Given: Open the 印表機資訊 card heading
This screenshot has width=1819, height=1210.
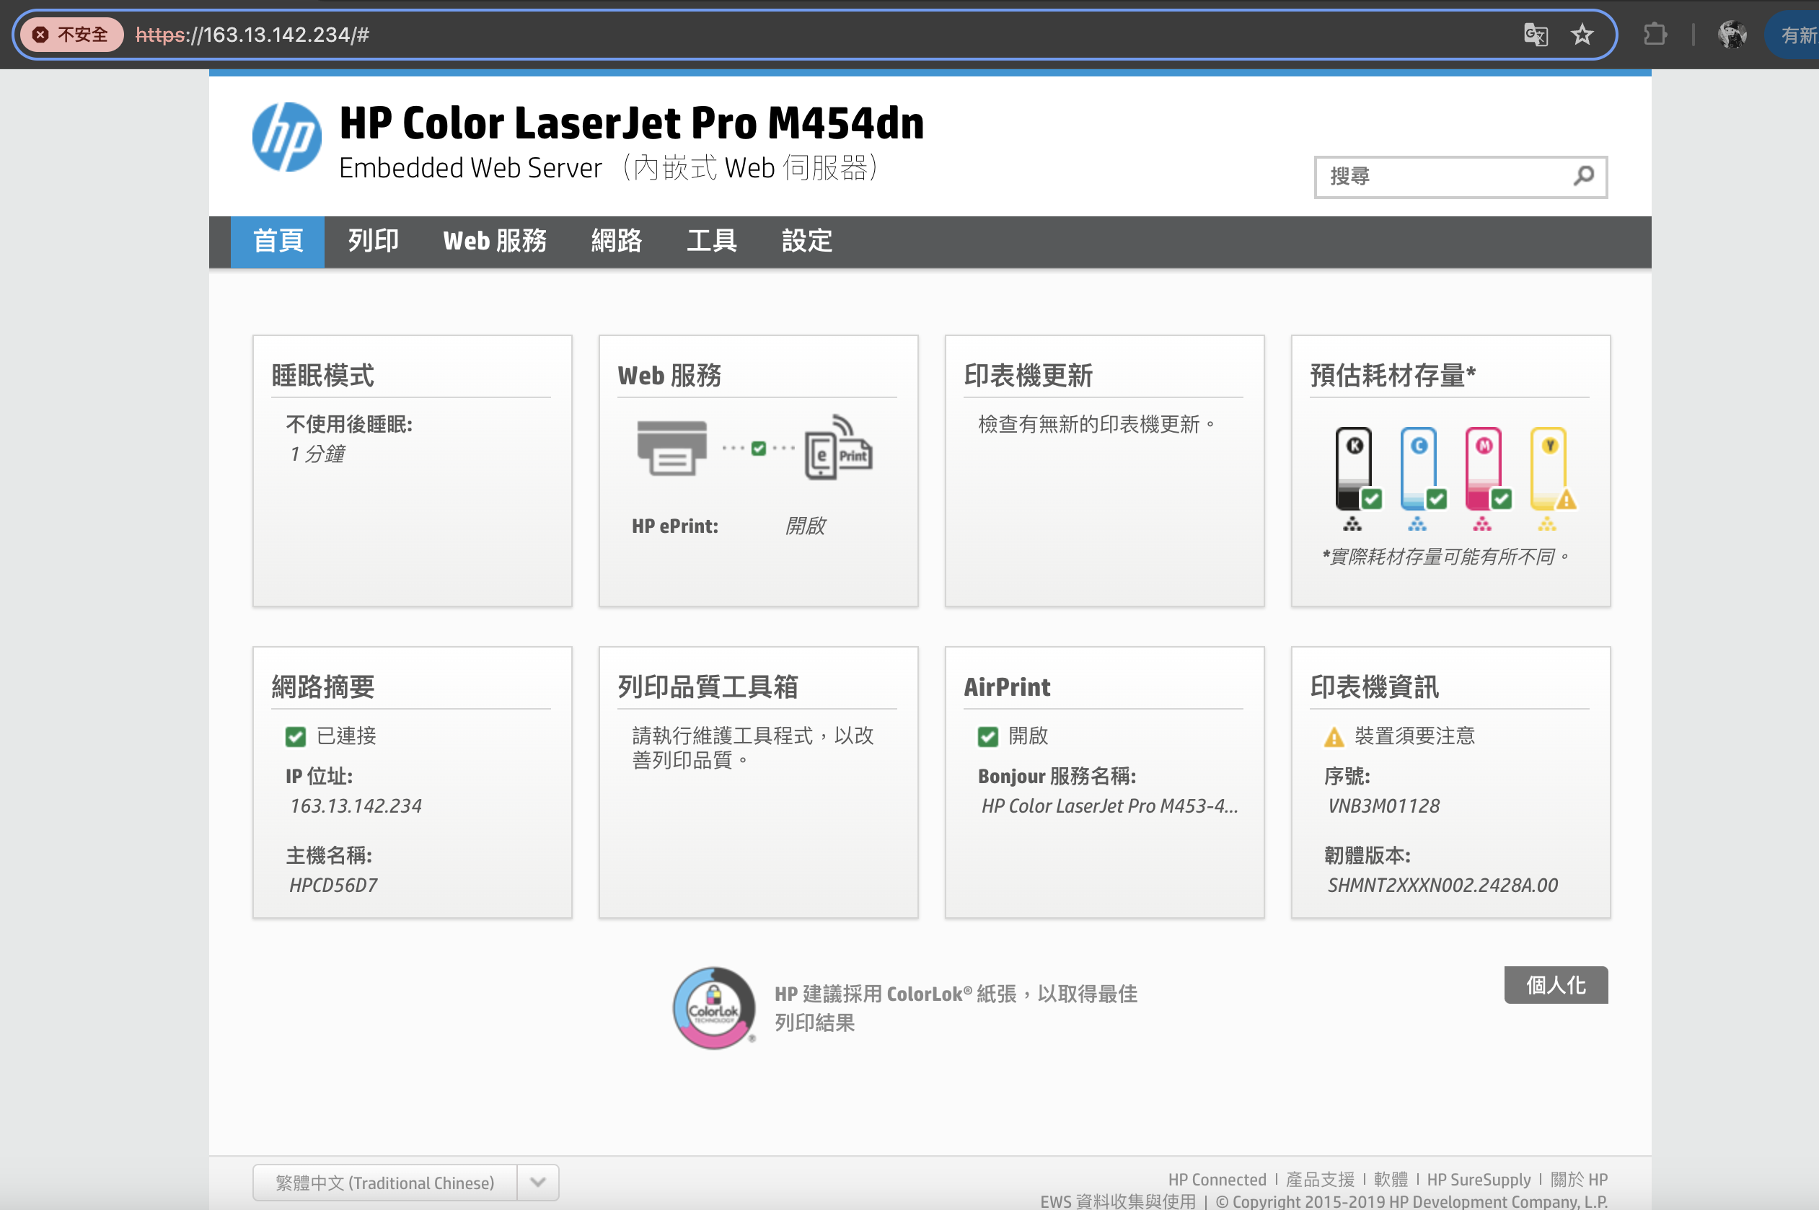Looking at the screenshot, I should [x=1375, y=686].
